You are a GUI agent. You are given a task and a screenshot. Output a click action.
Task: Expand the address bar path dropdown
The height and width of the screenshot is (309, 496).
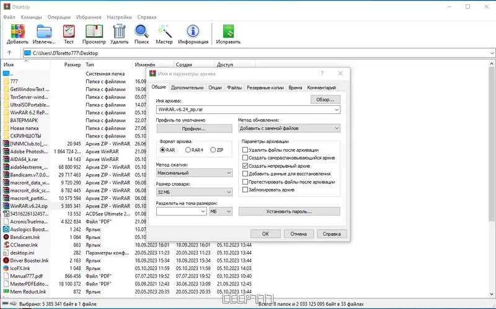point(492,53)
